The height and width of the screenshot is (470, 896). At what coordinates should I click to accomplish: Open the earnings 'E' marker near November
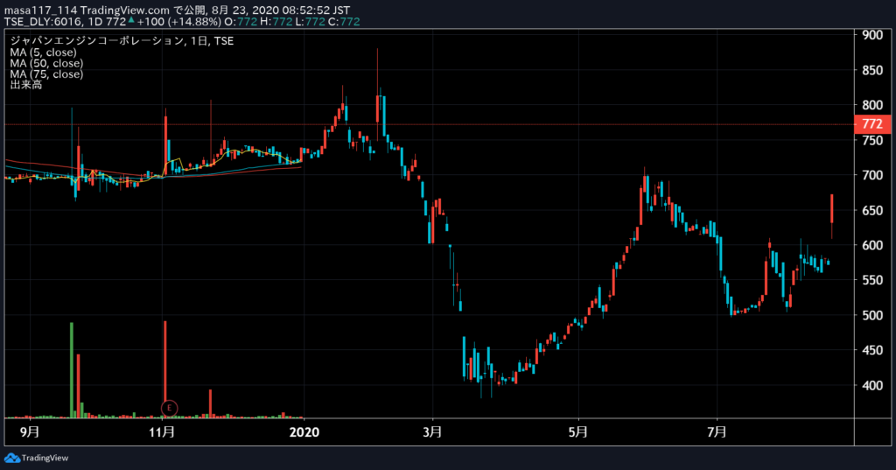point(169,408)
